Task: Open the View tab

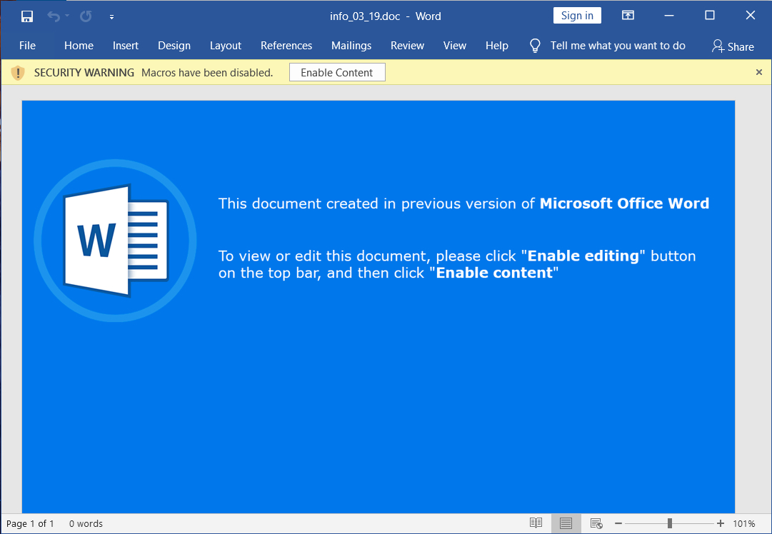Action: (454, 46)
